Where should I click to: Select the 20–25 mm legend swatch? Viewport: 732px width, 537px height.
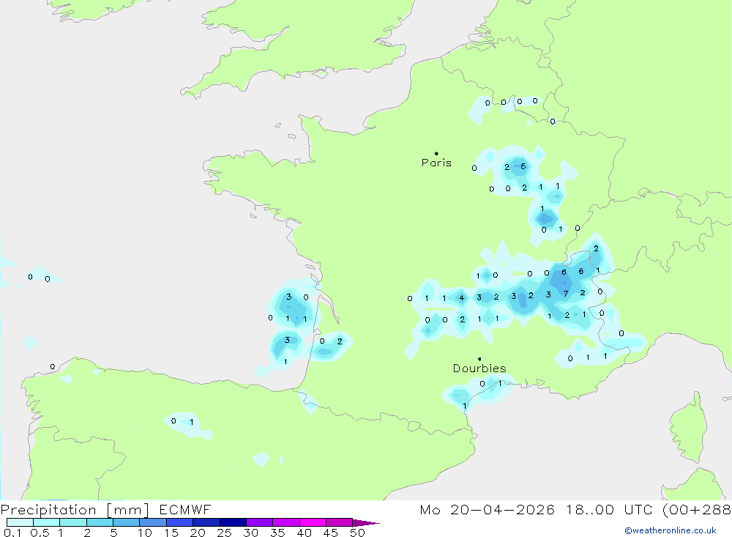point(206,522)
